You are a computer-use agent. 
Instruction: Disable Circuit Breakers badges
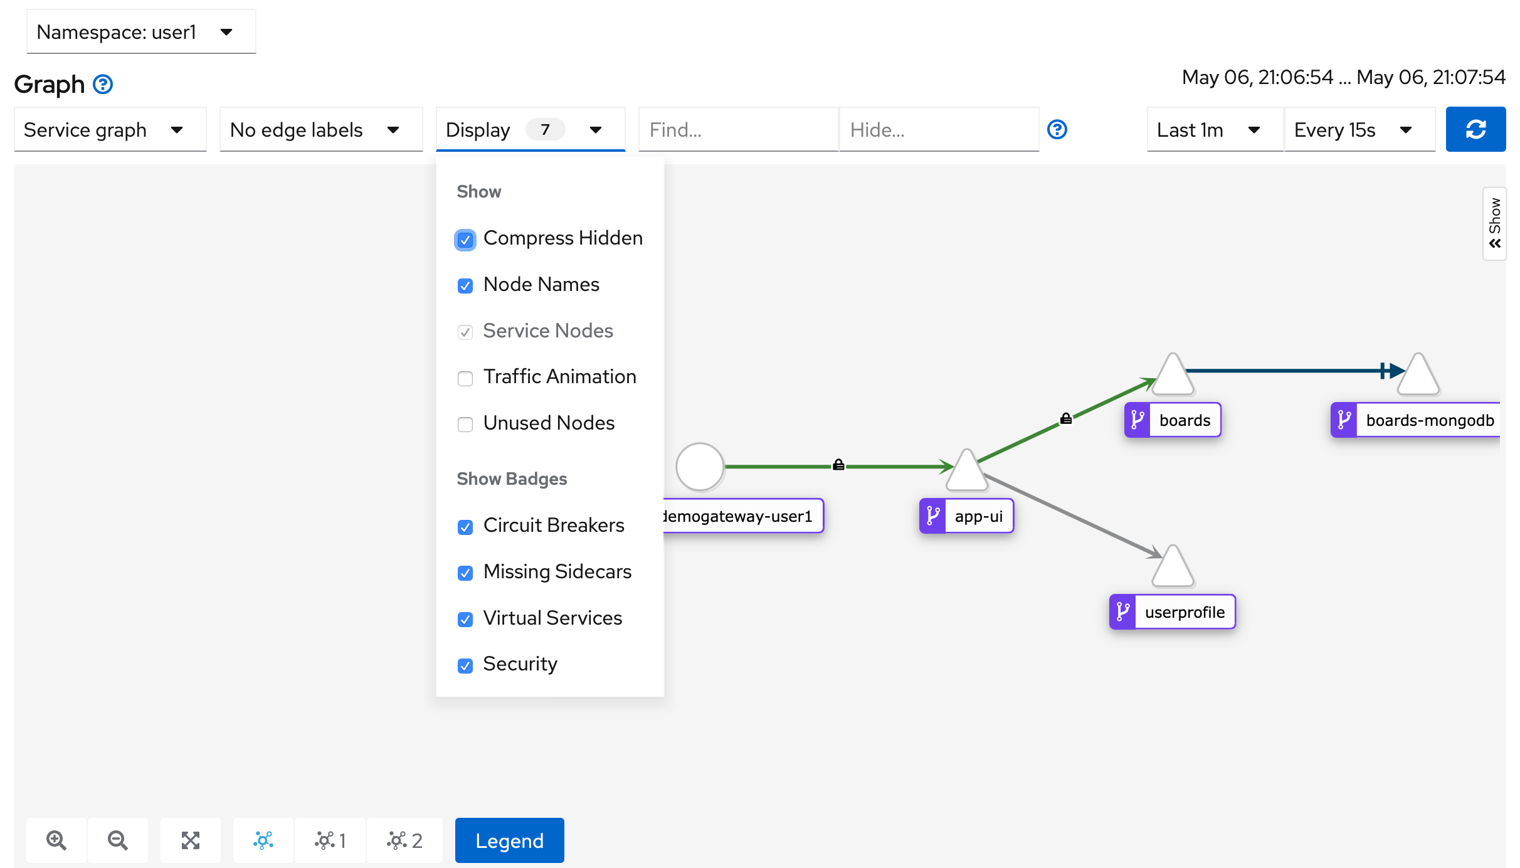[465, 527]
